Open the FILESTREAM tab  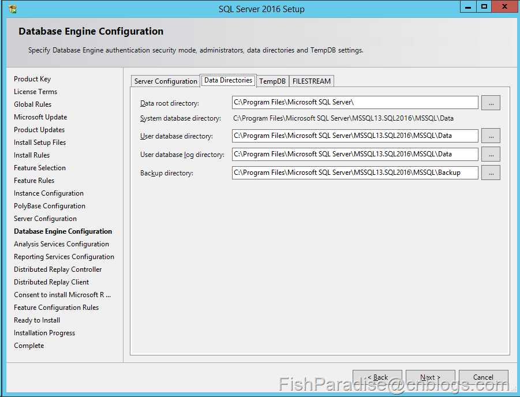click(x=312, y=81)
